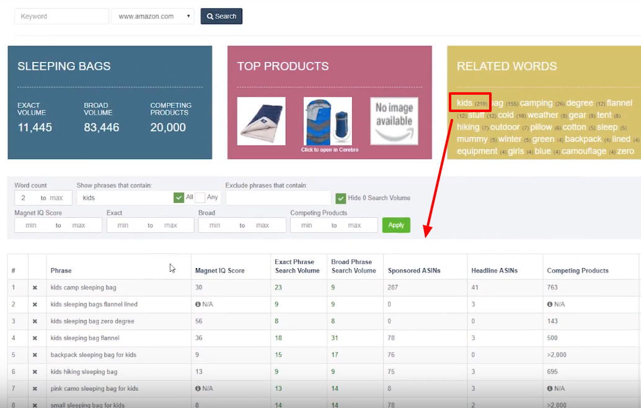Click x icon for 'kids sleeping bag flannel'
641x408 pixels.
pos(35,338)
